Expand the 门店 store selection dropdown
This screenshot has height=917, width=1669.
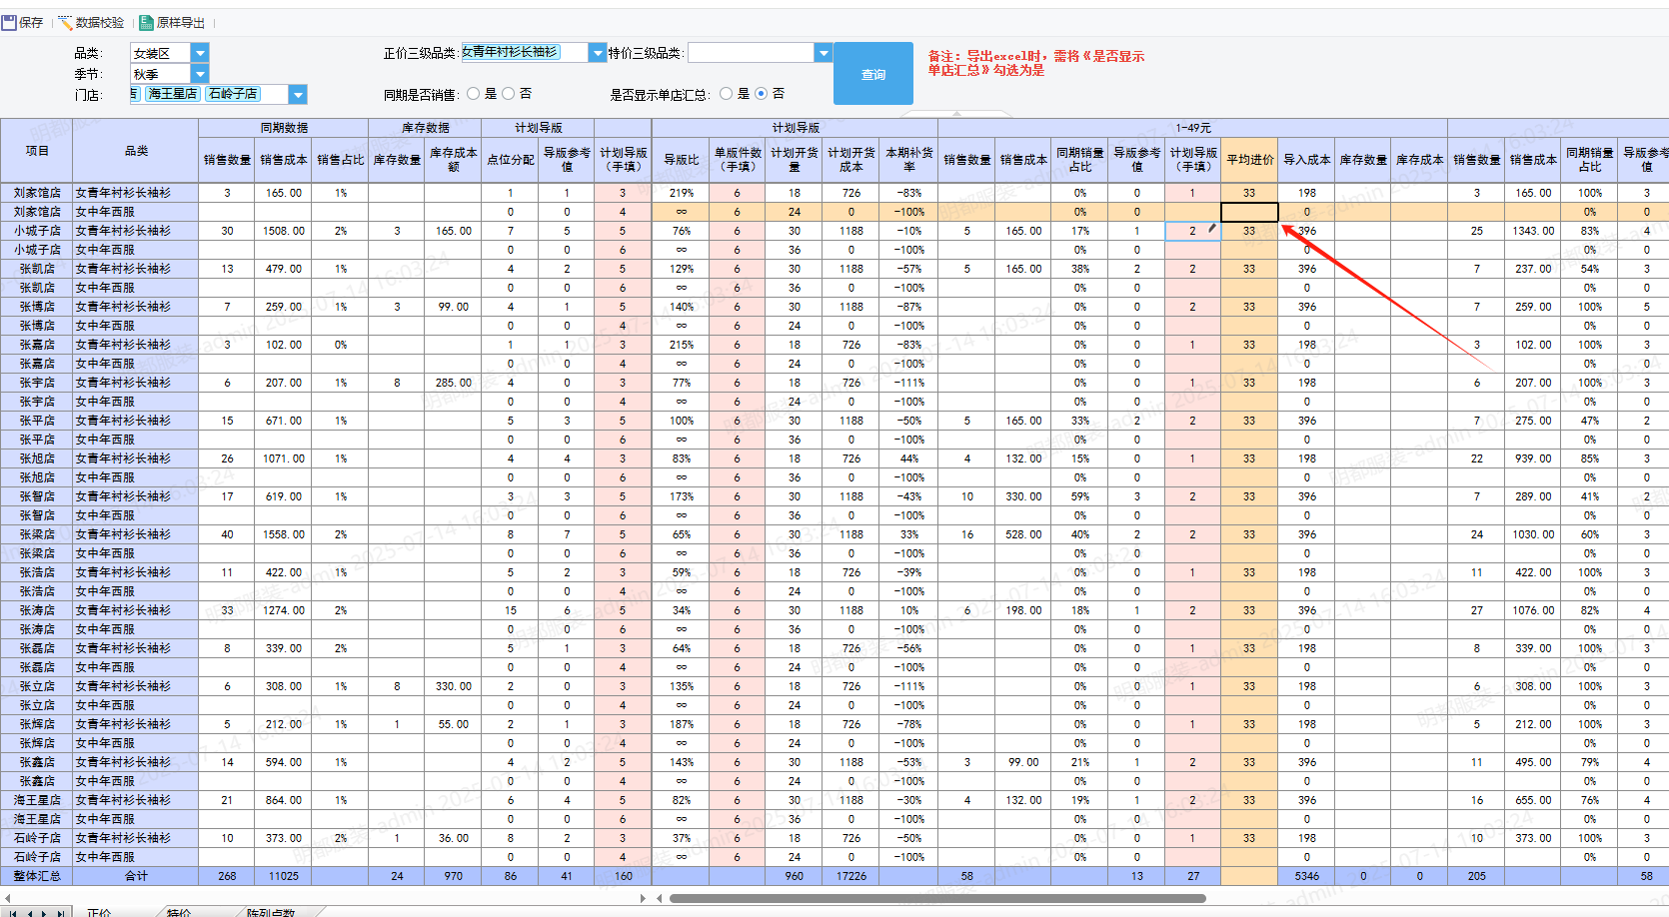pyautogui.click(x=298, y=94)
